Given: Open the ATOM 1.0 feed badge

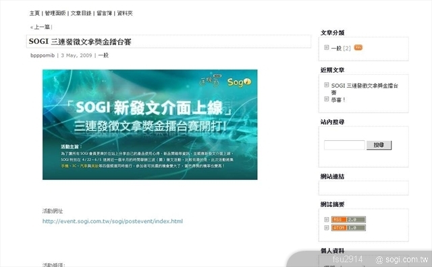Looking at the screenshot, I should (x=348, y=228).
